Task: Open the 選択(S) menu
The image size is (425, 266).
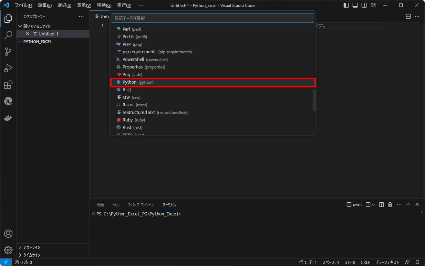Action: tap(64, 5)
